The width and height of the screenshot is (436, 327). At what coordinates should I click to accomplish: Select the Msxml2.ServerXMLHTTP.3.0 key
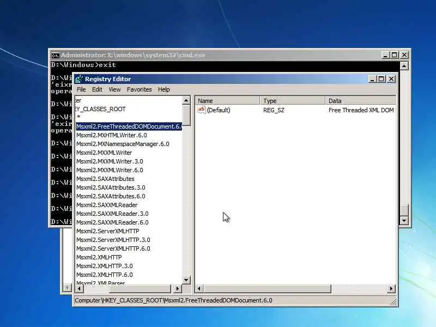tap(113, 240)
